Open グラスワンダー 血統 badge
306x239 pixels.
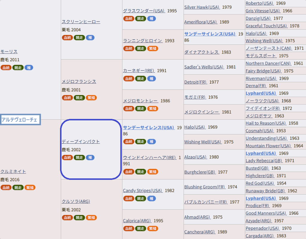click(x=128, y=19)
